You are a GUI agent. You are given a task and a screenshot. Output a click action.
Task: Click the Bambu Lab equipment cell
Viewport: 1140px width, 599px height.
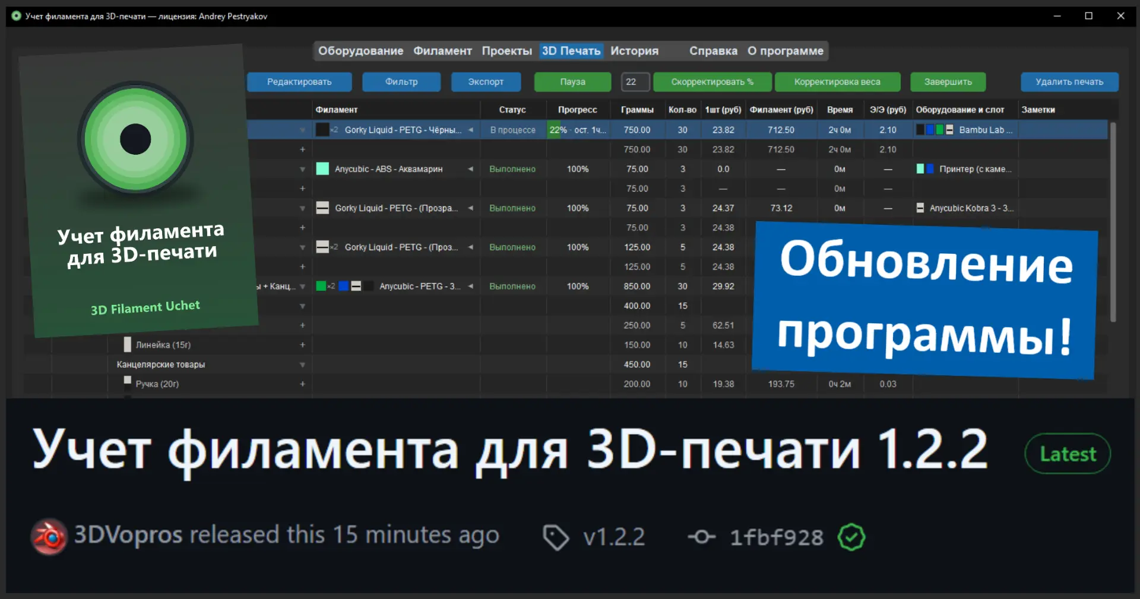pyautogui.click(x=965, y=130)
